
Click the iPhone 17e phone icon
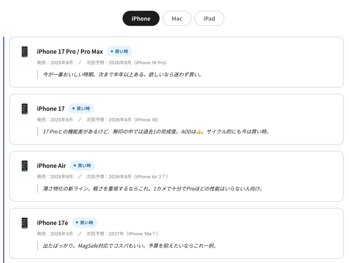(25, 223)
